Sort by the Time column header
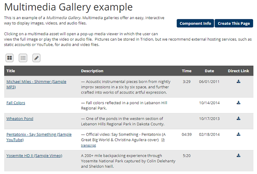This screenshot has height=174, width=257. point(186,71)
